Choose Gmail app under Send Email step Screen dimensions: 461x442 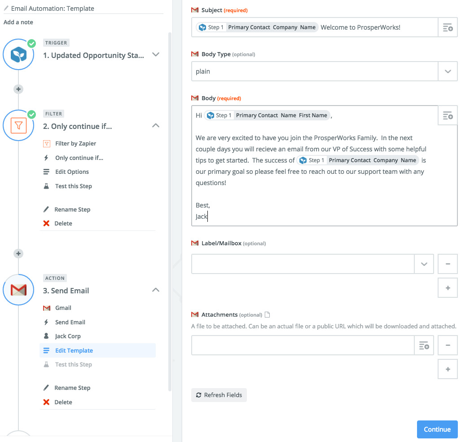(63, 308)
